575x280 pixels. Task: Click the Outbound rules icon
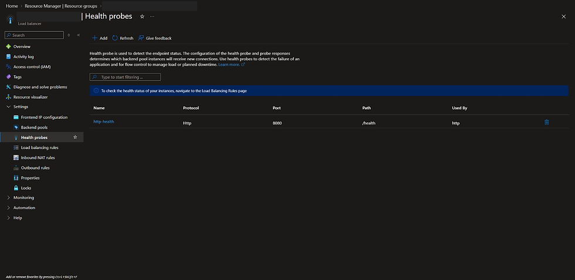point(16,168)
